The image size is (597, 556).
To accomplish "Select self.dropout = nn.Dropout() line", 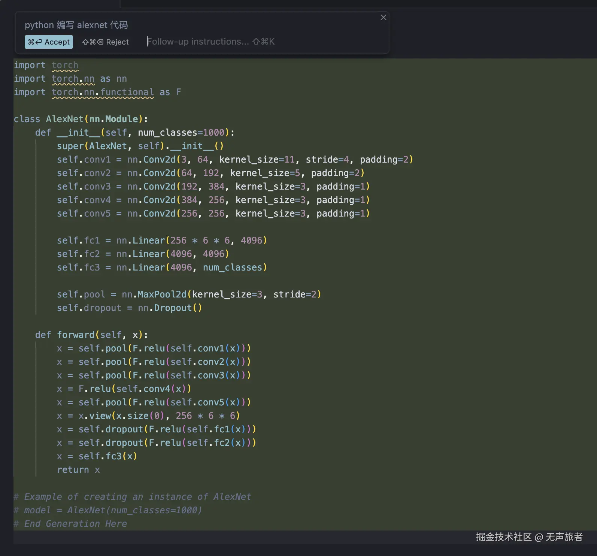I will click(130, 308).
